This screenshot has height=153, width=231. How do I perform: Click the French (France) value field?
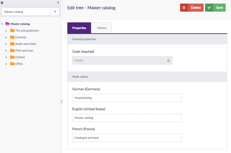(127, 138)
